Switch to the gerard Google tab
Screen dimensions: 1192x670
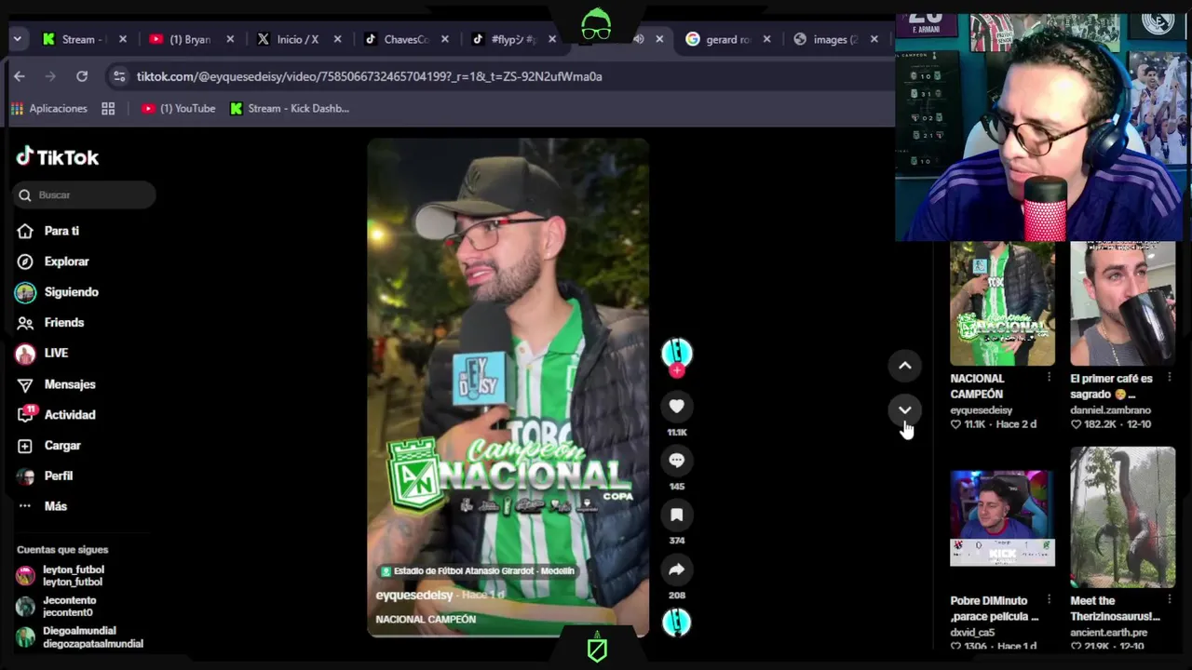(x=727, y=39)
